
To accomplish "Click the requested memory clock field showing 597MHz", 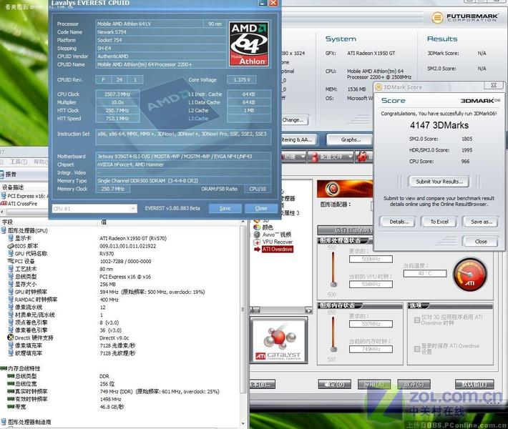I will click(x=371, y=324).
